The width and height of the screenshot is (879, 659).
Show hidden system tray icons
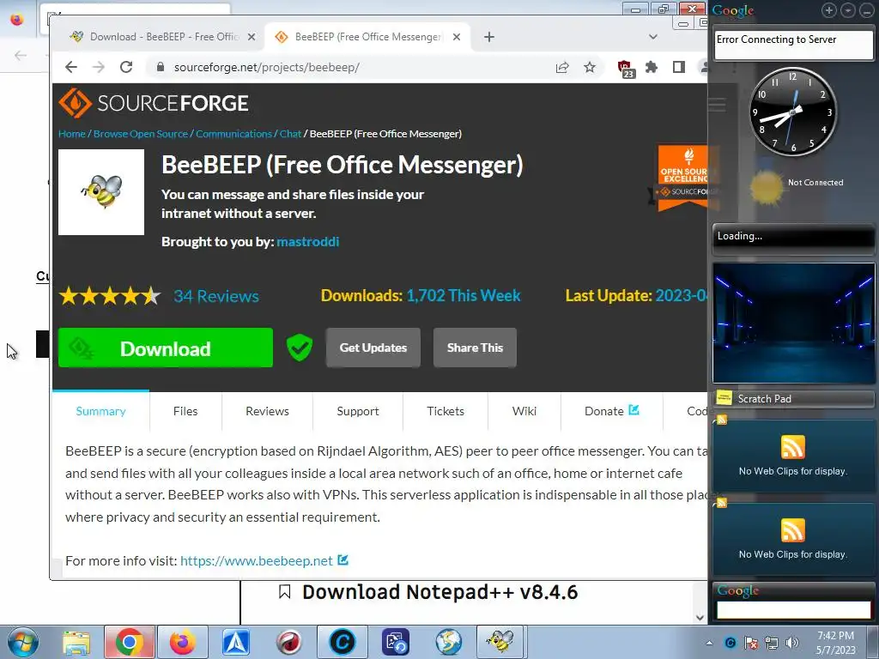click(x=709, y=643)
